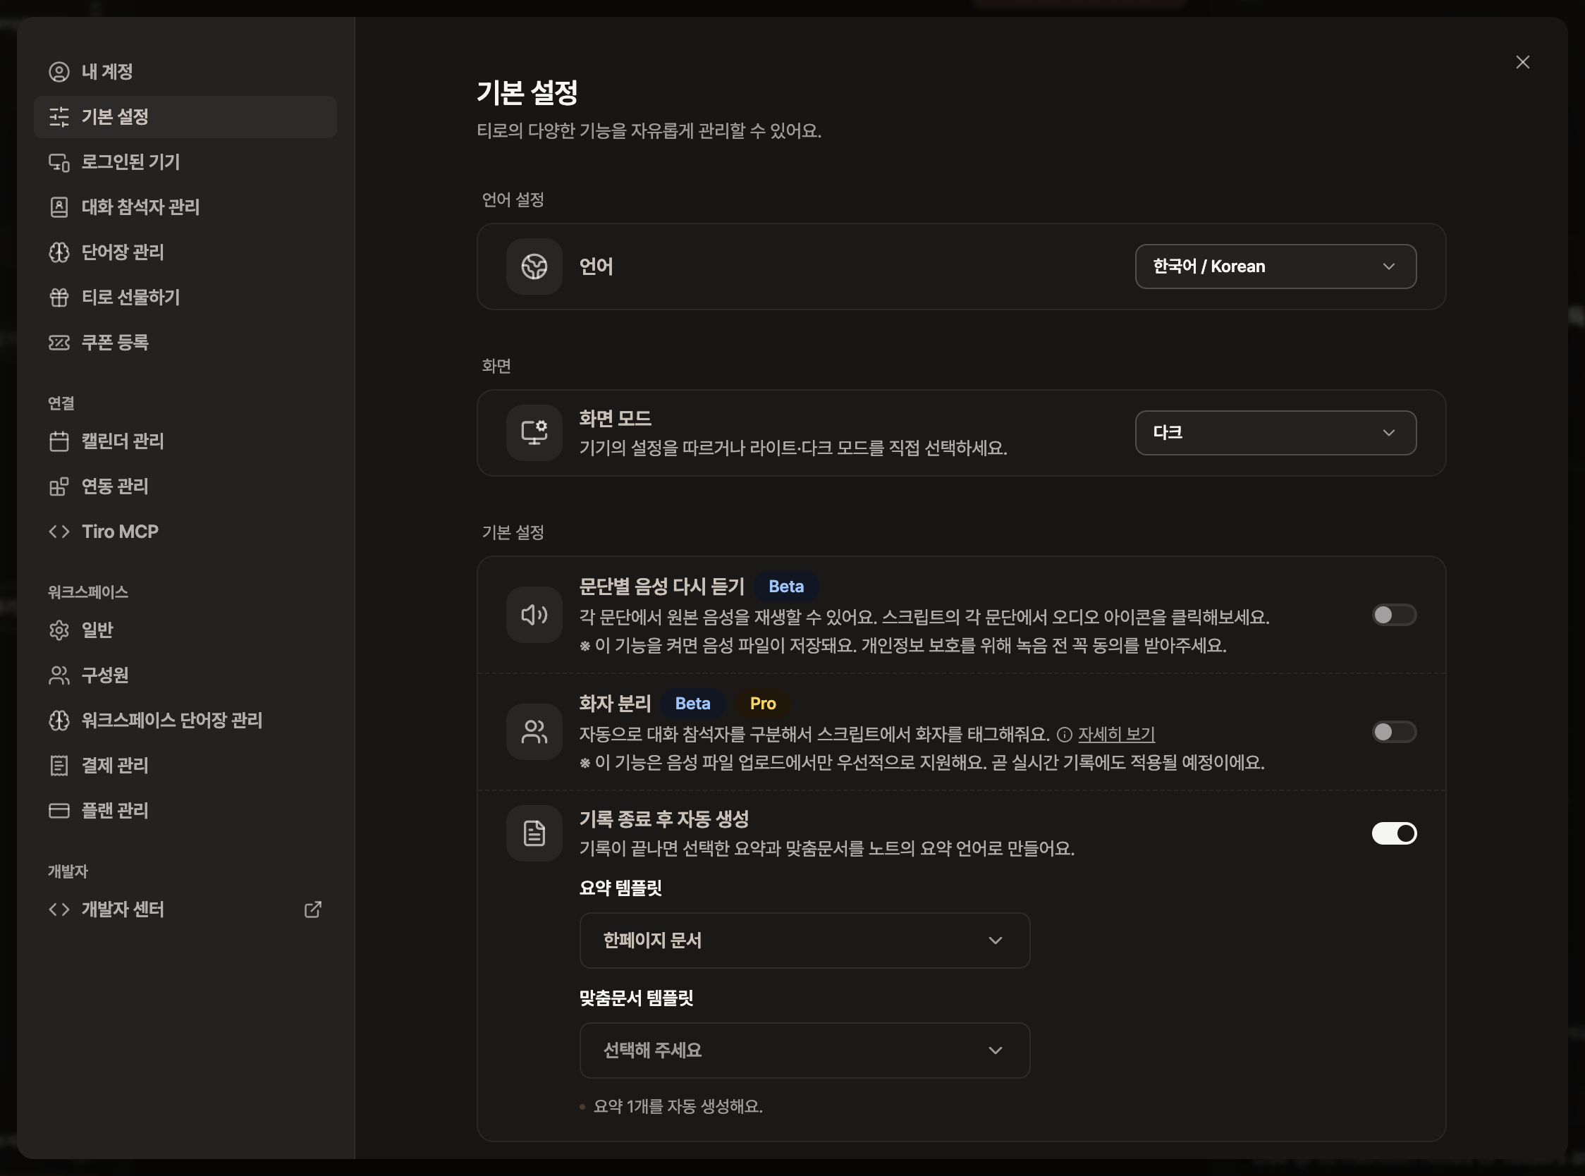The width and height of the screenshot is (1585, 1176).
Task: Open the 요약 템플릿 한페이지 문서 dropdown
Action: 804,941
